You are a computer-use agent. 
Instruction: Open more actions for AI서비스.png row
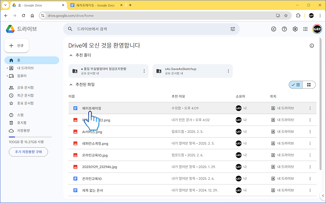tap(310, 132)
